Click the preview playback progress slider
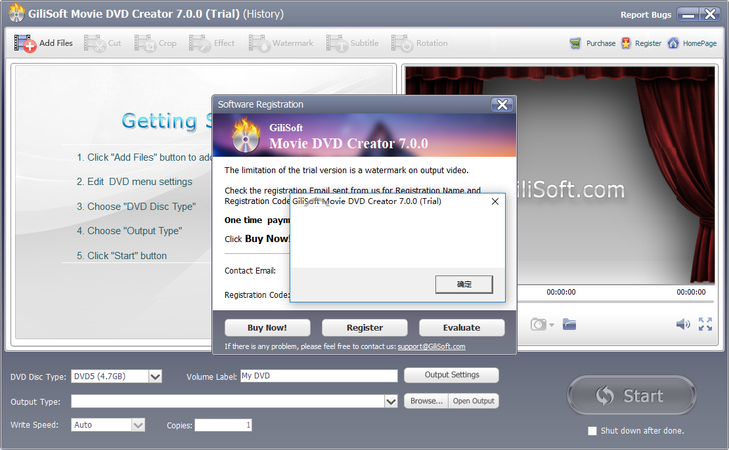Viewport: 729px width, 450px height. 615,302
